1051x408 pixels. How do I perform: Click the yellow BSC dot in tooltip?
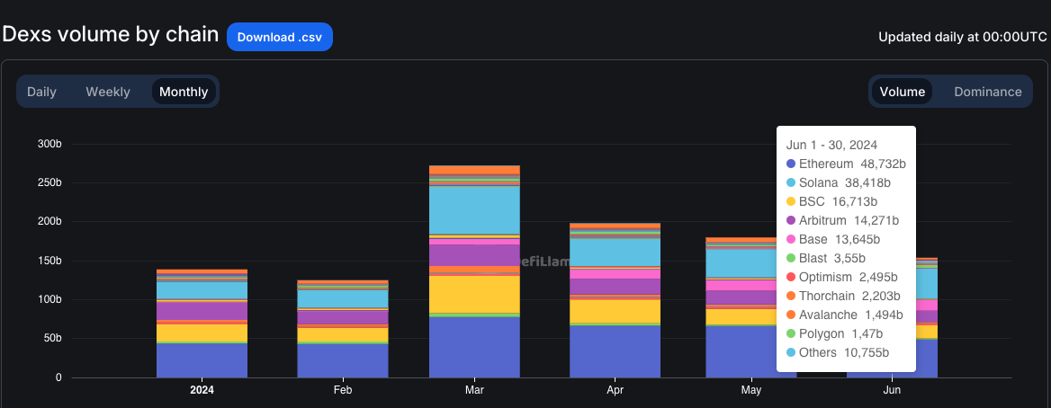(x=791, y=201)
